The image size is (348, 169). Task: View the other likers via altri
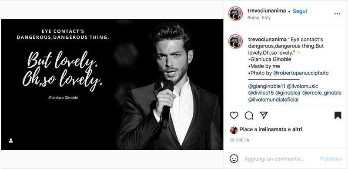(297, 129)
